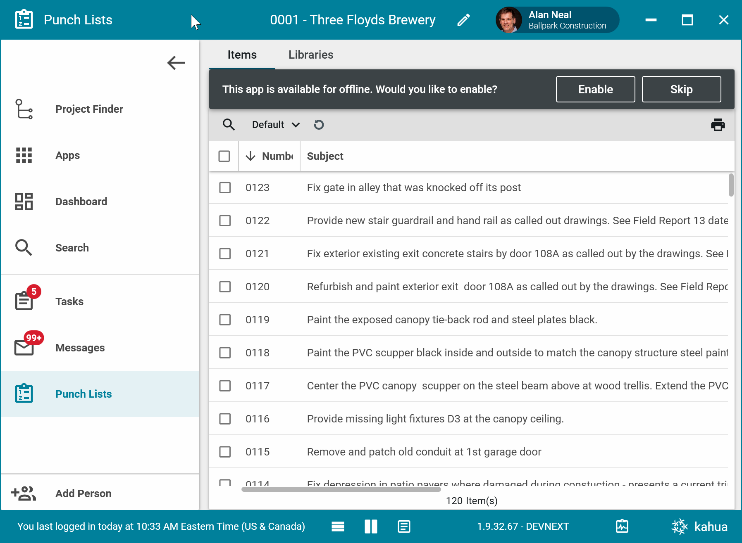
Task: Check the box for item 0119
Action: pos(225,320)
